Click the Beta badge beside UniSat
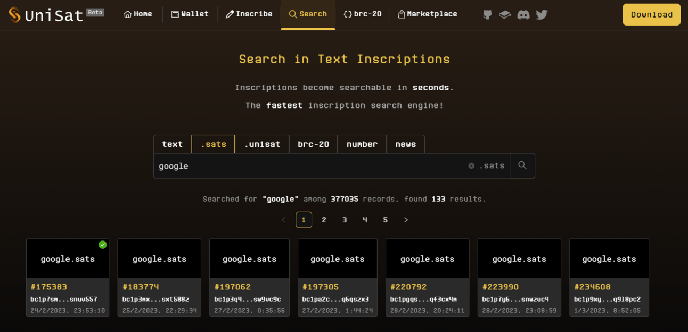 tap(95, 12)
